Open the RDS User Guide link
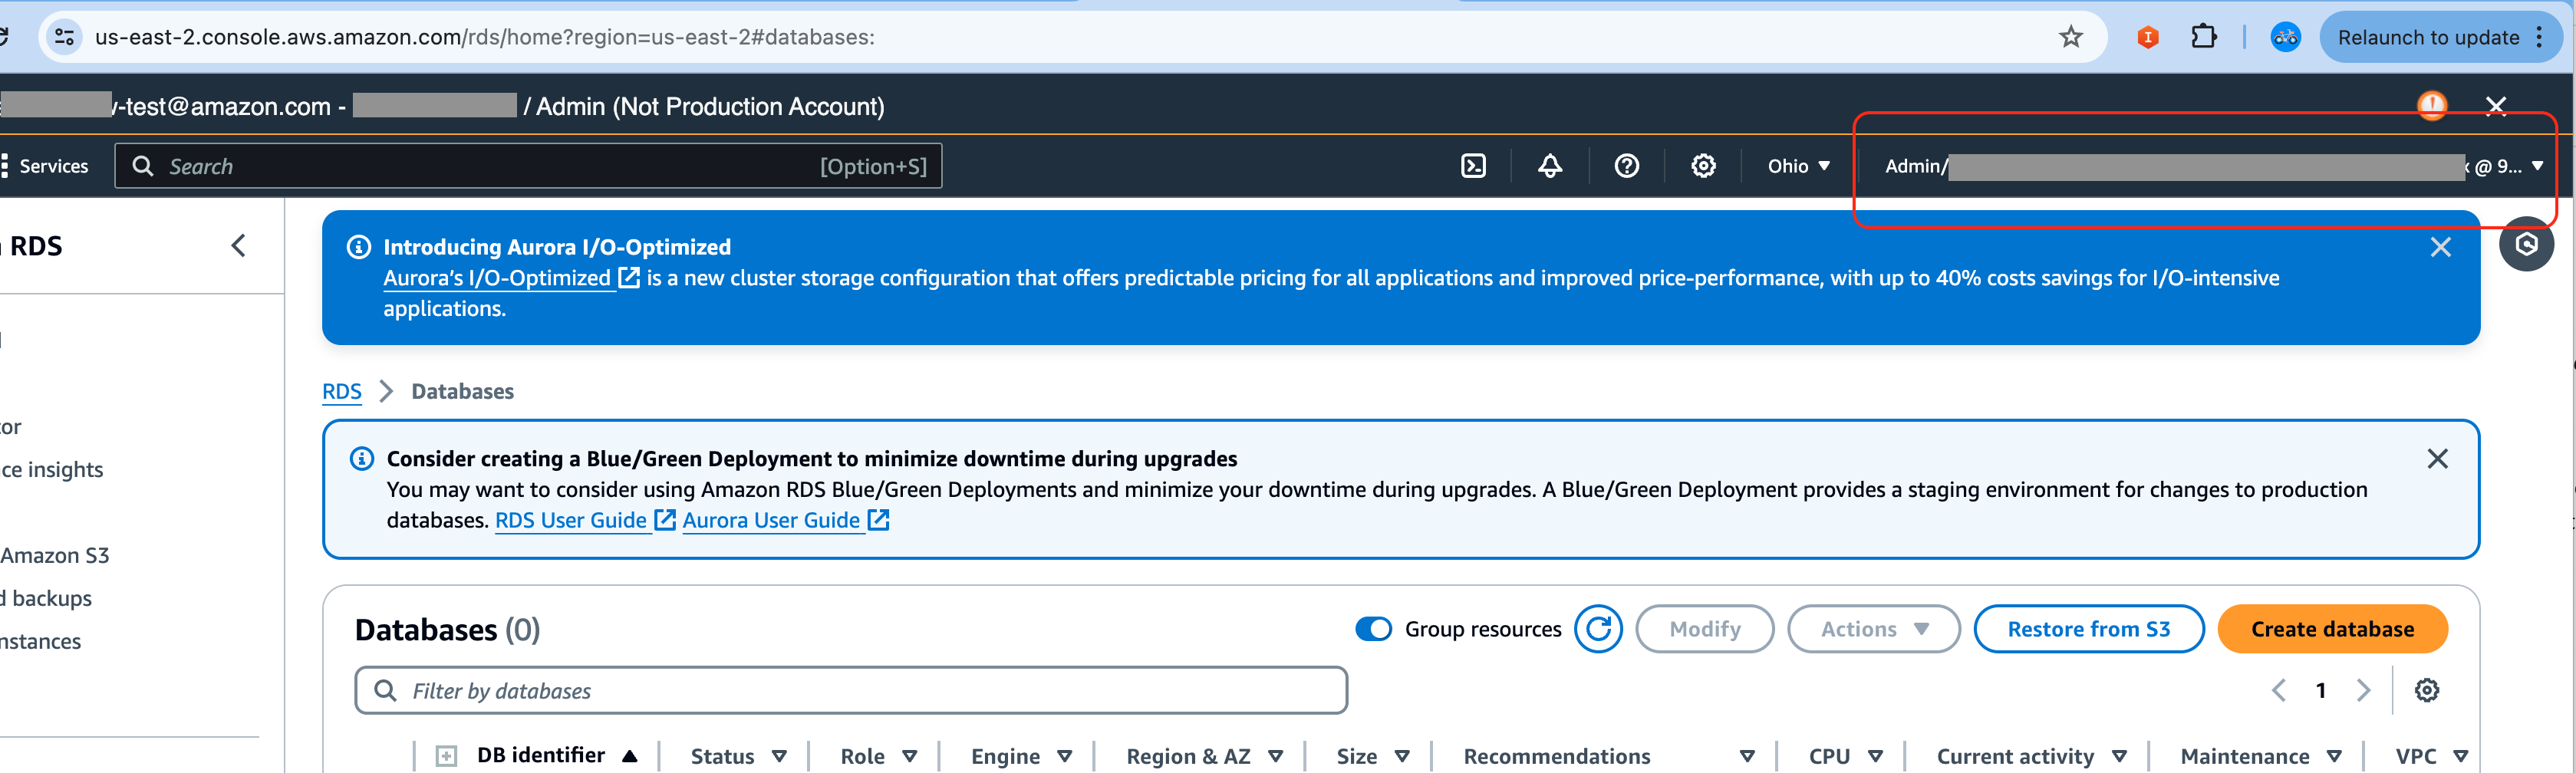The height and width of the screenshot is (773, 2576). coord(585,520)
